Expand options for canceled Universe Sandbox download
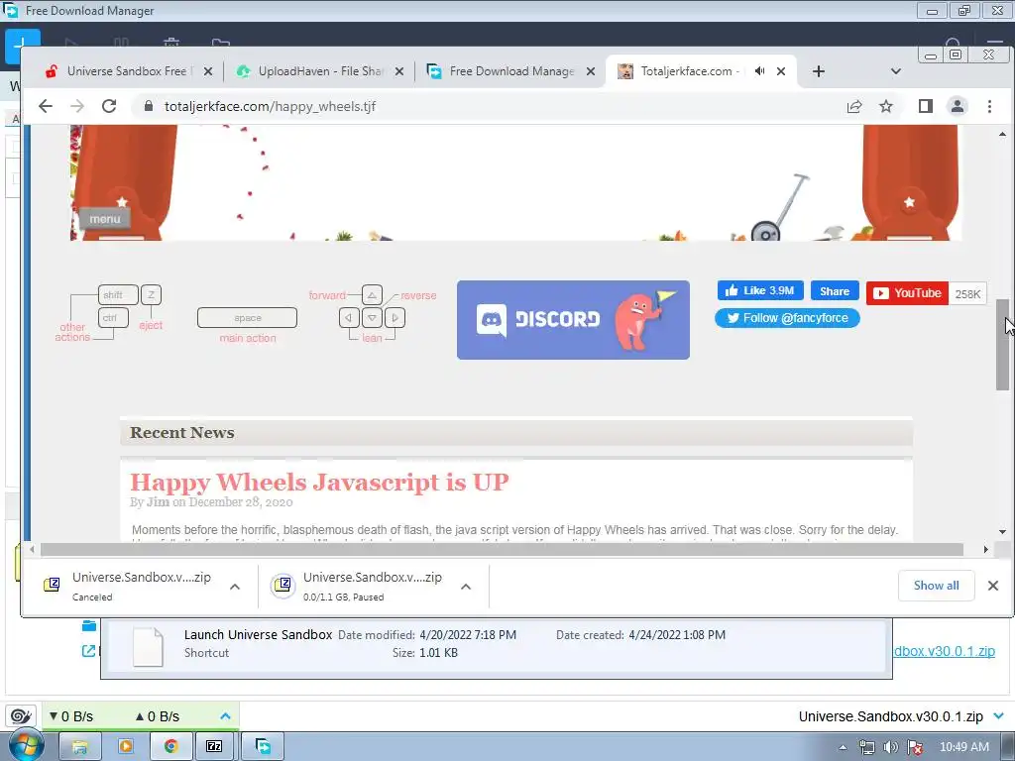The image size is (1015, 761). pyautogui.click(x=235, y=587)
